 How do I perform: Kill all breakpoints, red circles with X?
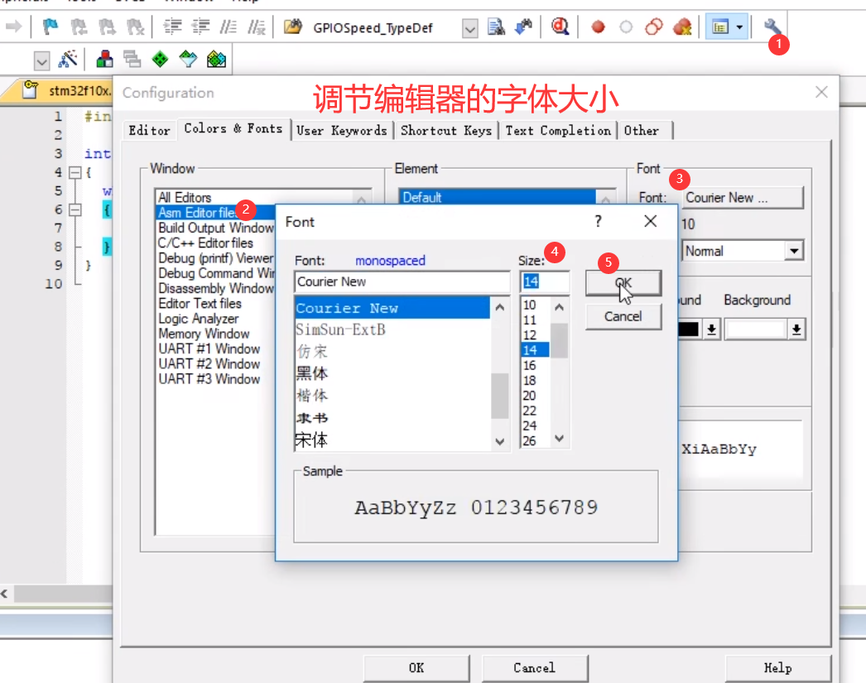pyautogui.click(x=683, y=26)
